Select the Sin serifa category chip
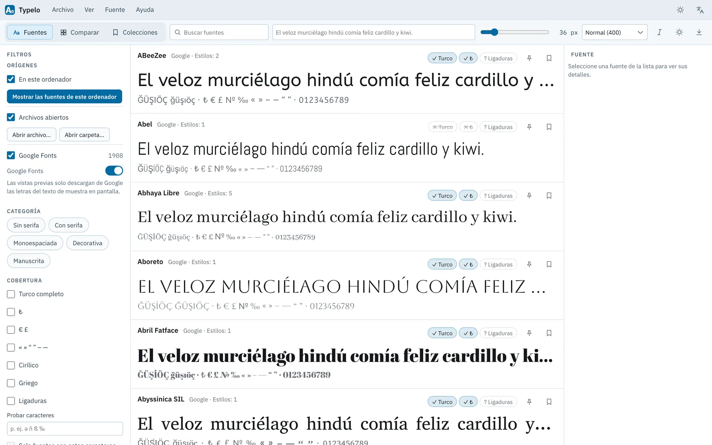This screenshot has width=712, height=445. point(26,225)
